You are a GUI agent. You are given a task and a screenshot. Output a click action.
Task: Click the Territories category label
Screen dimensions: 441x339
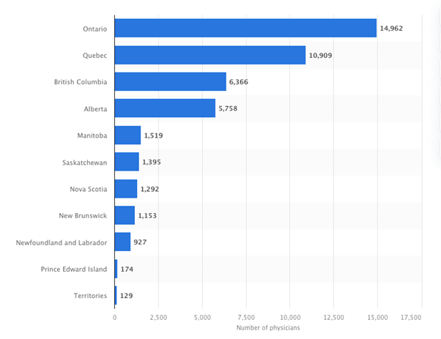coord(89,296)
